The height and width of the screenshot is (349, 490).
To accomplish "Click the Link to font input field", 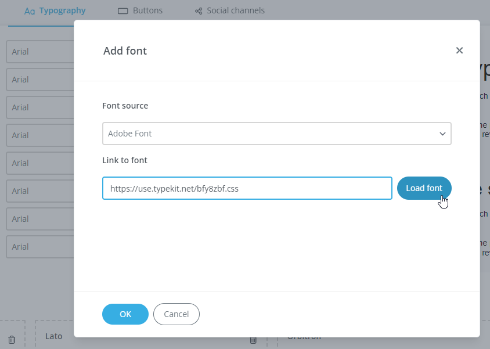I will 247,188.
